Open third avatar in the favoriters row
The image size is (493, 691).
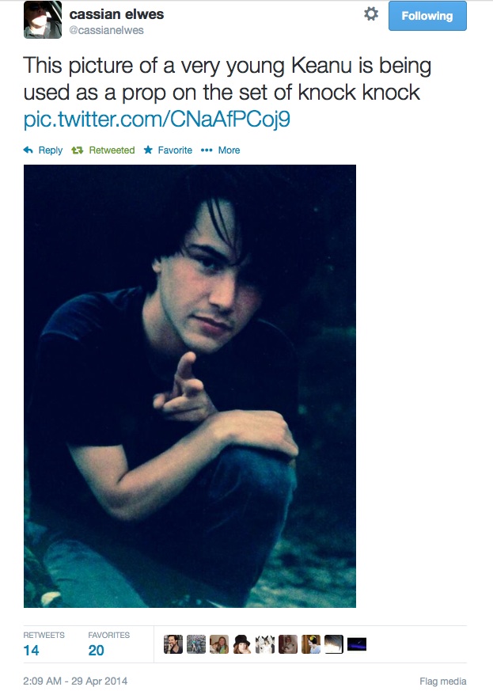pos(219,644)
